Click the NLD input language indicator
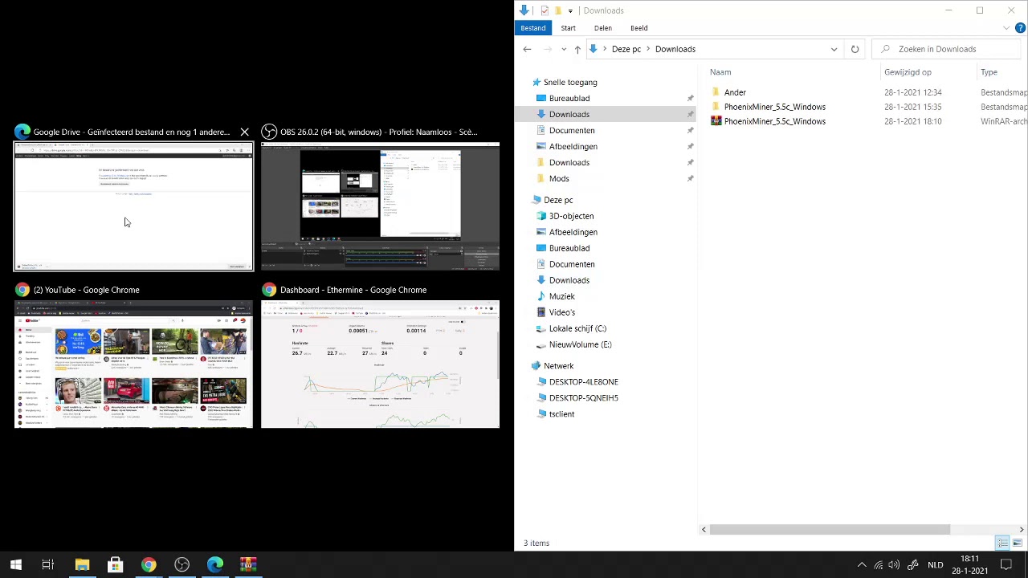Viewport: 1028px width, 578px height. pyautogui.click(x=935, y=565)
